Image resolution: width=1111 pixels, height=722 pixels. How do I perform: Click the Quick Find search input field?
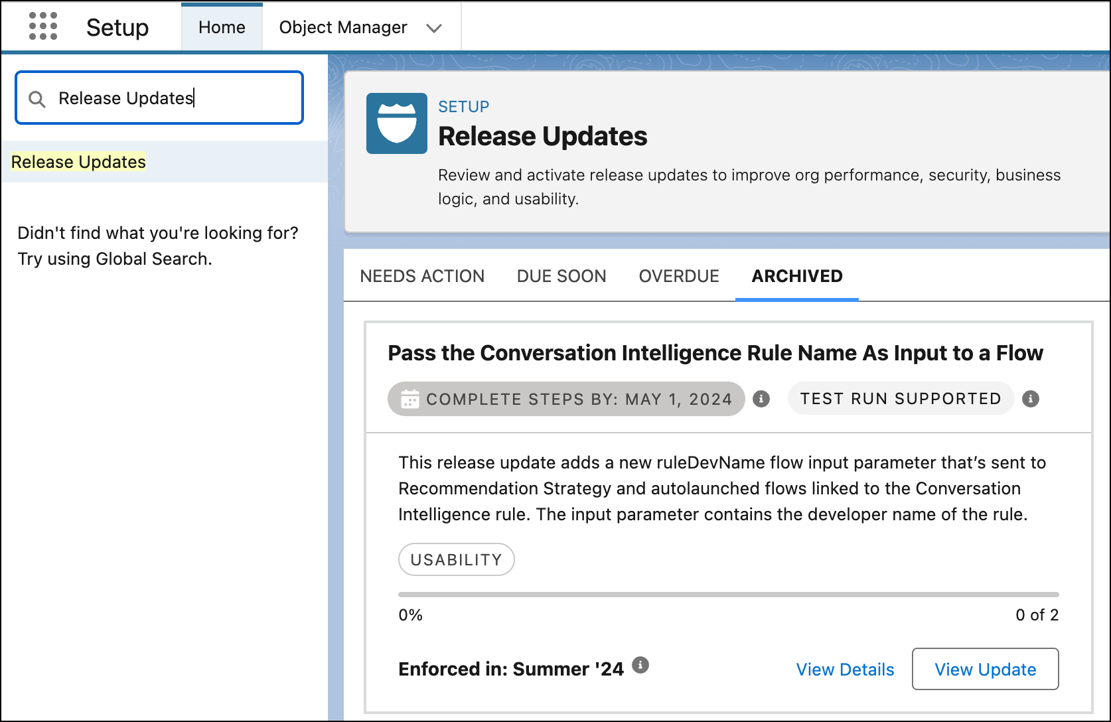coord(159,98)
